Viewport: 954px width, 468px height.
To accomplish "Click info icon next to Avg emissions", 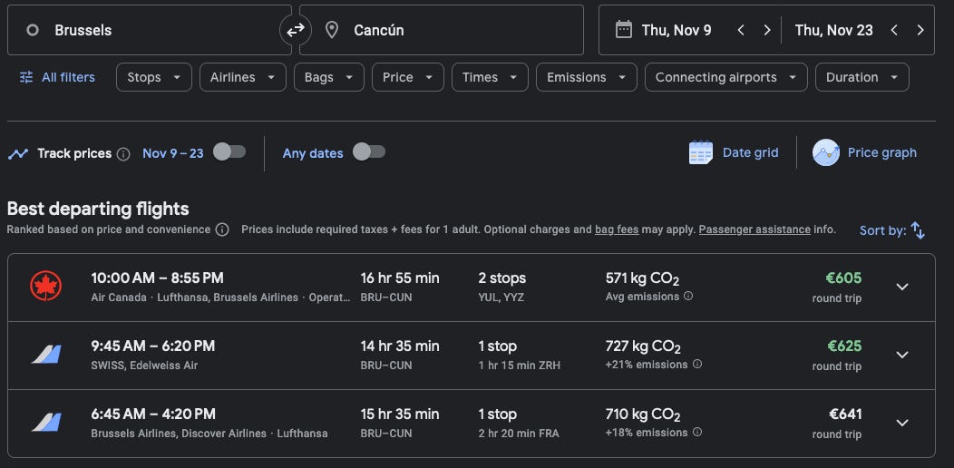I will (x=688, y=297).
